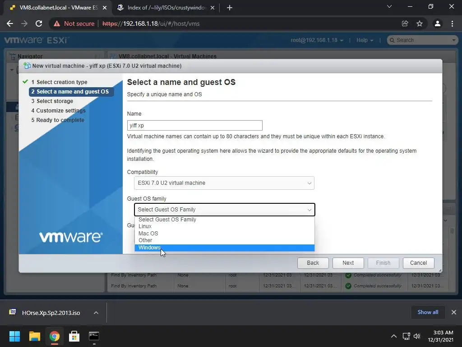
Task: Click the Next wizard button
Action: [348, 263]
